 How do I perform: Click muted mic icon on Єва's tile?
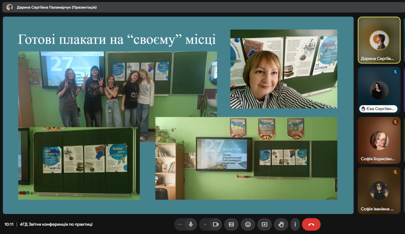[x=395, y=72]
